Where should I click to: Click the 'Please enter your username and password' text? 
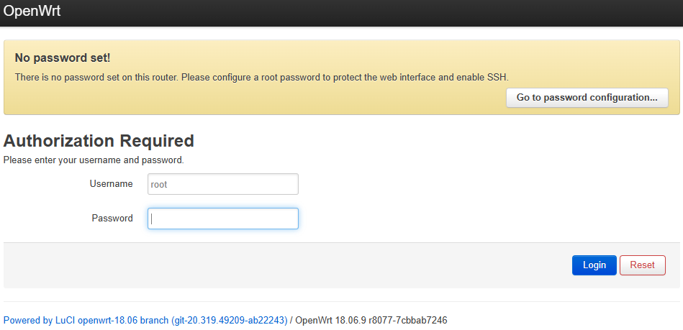94,160
